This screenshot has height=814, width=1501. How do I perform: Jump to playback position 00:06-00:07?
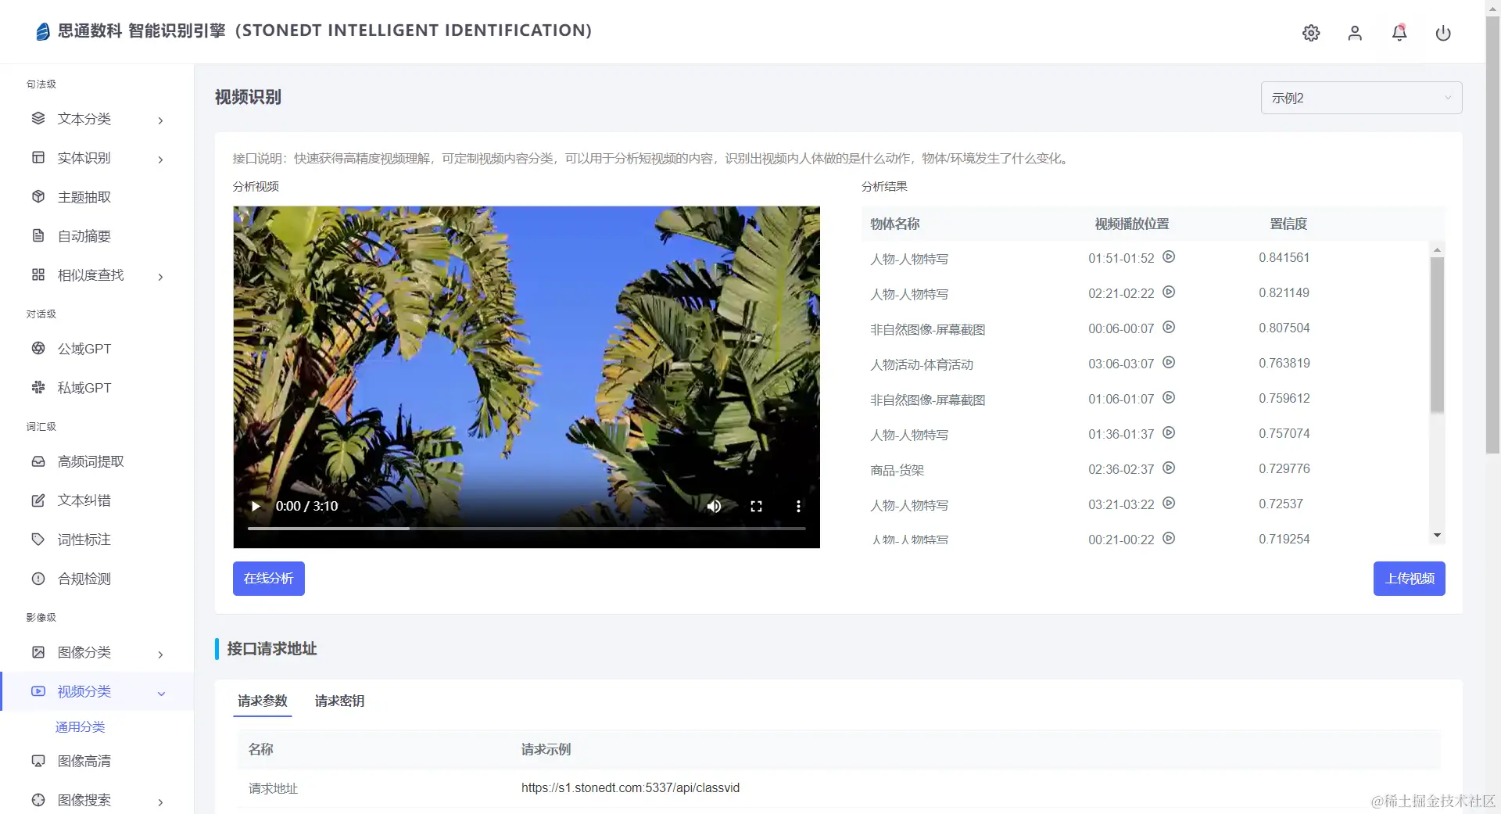[x=1169, y=327]
